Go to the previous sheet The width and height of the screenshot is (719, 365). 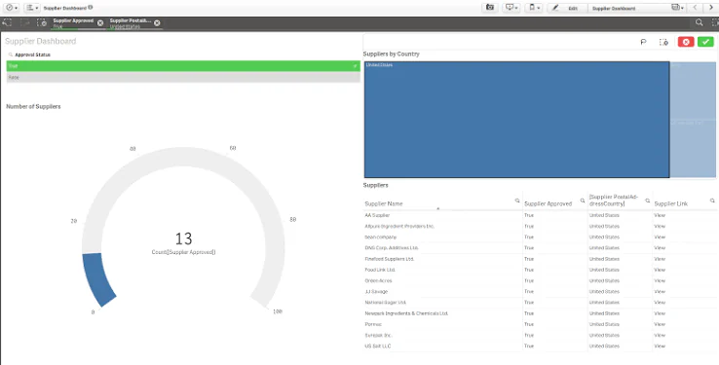coord(696,8)
